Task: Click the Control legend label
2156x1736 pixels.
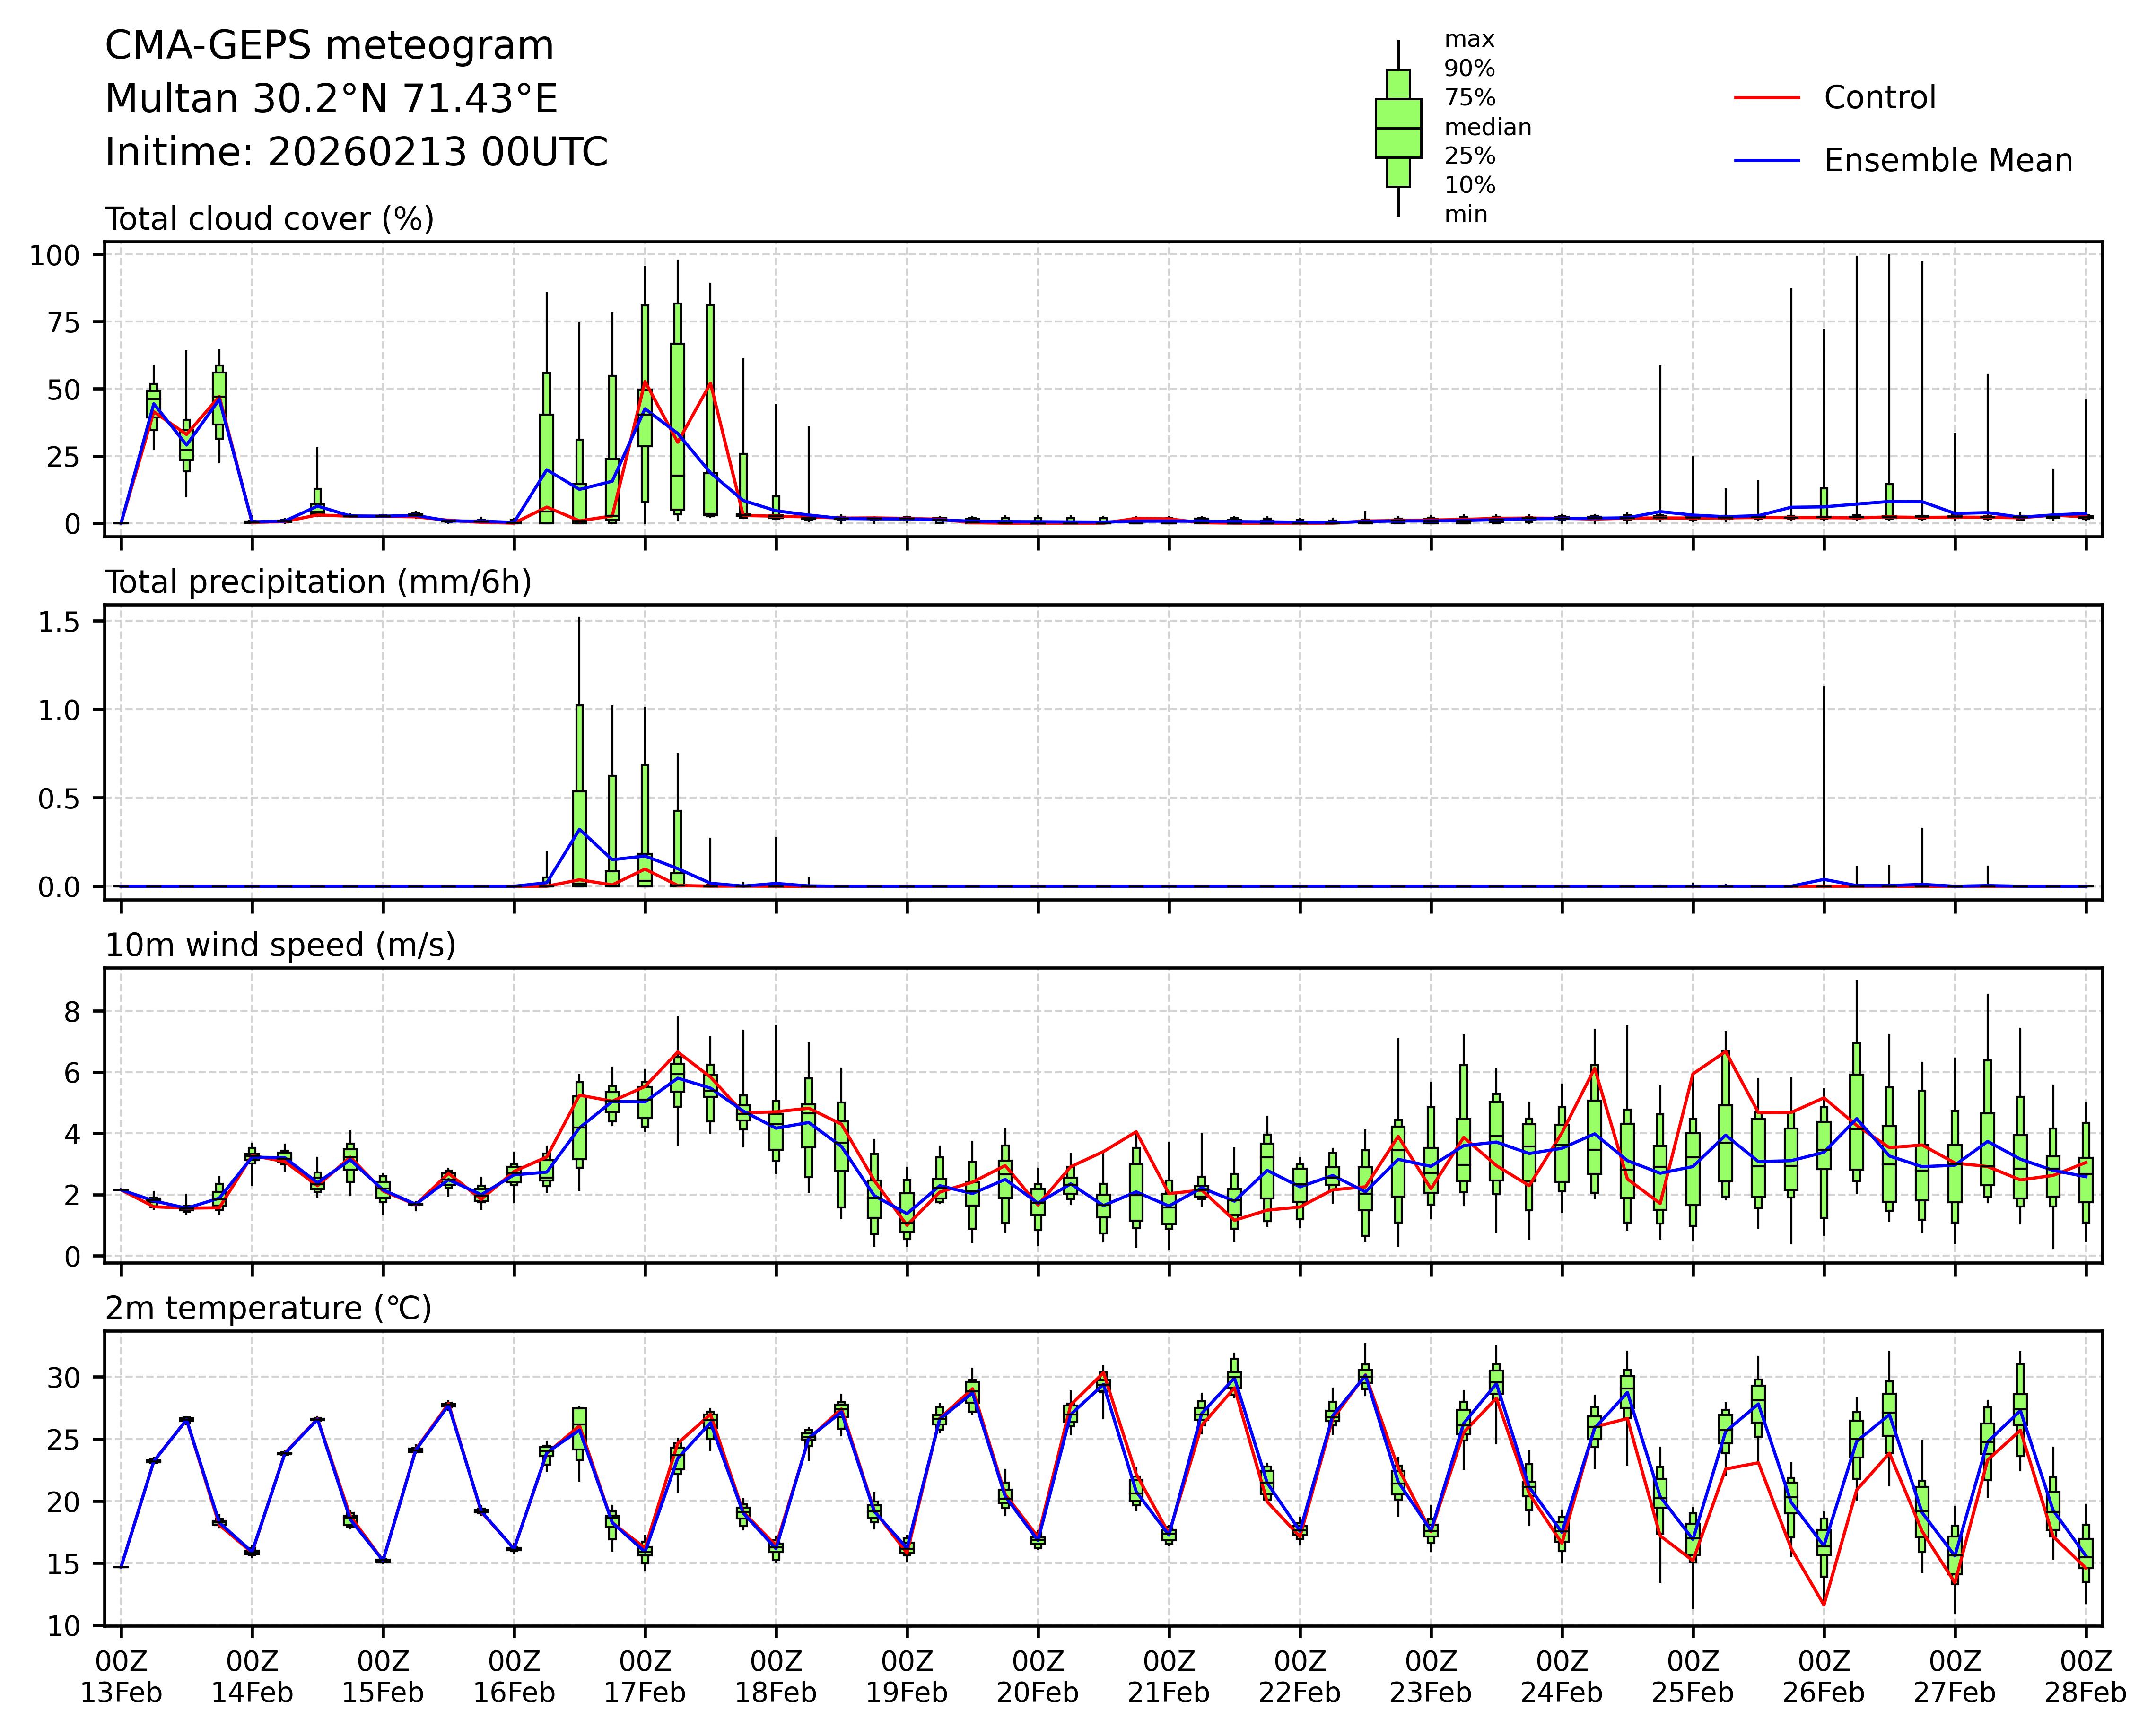Action: pos(1879,98)
